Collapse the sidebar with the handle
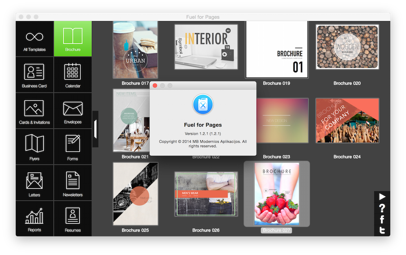Screen dimensions: 406x255 [x=95, y=129]
